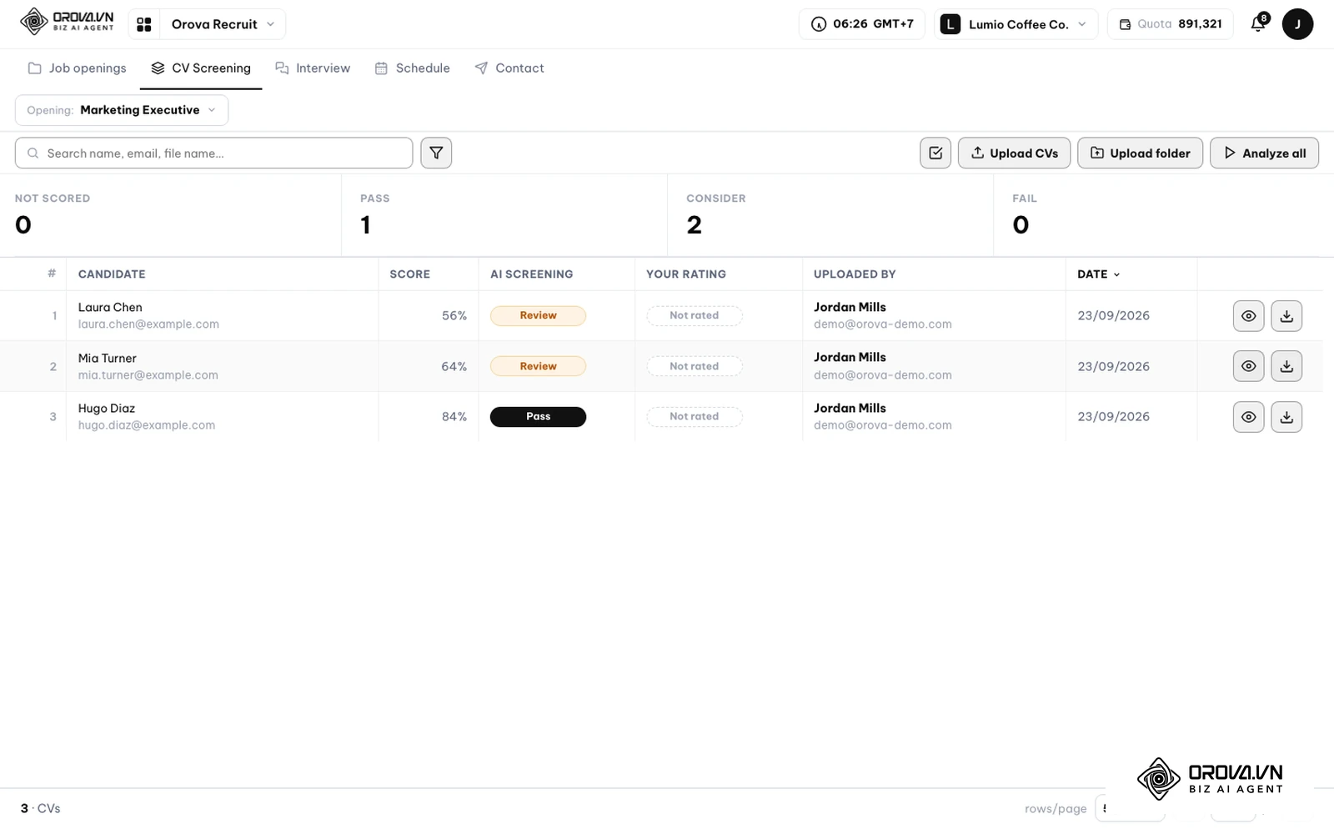
Task: Set rating via Hugo Diaz's Not rated
Action: pyautogui.click(x=694, y=417)
